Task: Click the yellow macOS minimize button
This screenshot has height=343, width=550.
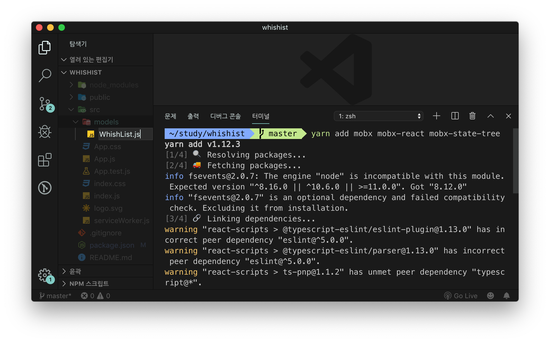Action: pyautogui.click(x=50, y=27)
